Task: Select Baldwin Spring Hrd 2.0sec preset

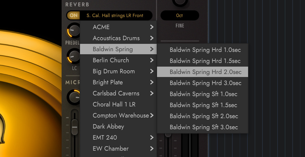Action: pyautogui.click(x=203, y=72)
